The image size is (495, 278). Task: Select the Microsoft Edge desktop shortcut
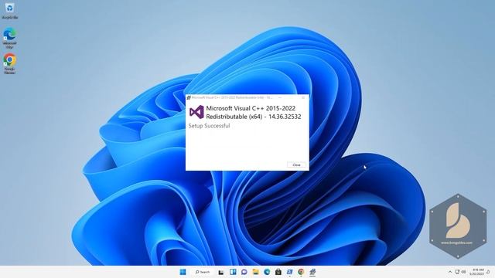pos(9,38)
